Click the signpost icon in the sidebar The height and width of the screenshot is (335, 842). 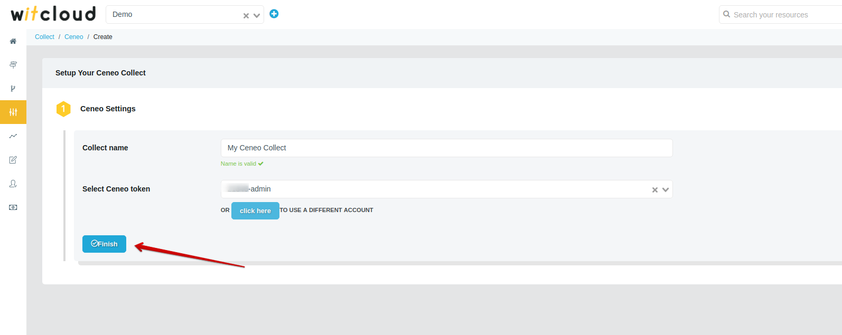(13, 65)
